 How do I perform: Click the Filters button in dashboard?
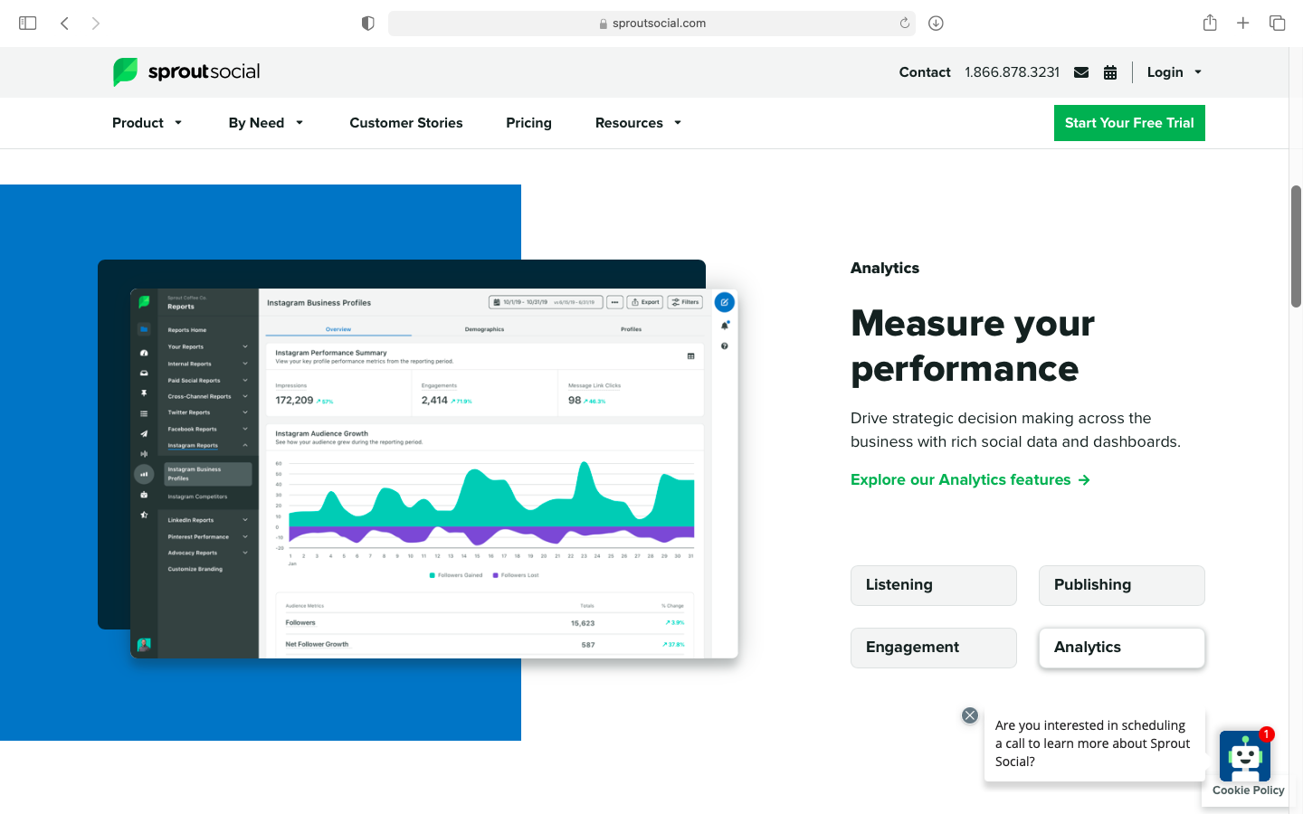coord(685,302)
